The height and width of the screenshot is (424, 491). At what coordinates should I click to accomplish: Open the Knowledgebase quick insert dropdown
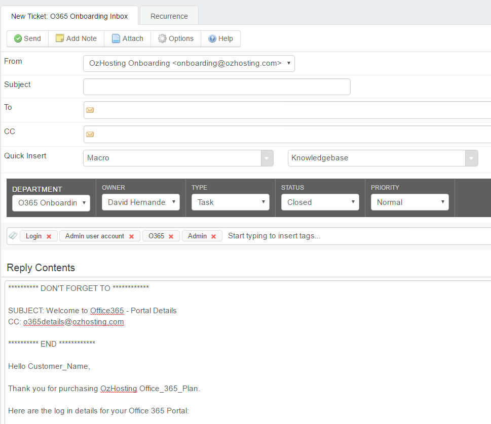click(x=383, y=158)
